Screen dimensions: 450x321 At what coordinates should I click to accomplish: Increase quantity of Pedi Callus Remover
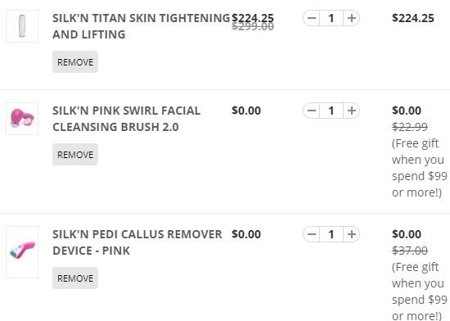pyautogui.click(x=352, y=234)
